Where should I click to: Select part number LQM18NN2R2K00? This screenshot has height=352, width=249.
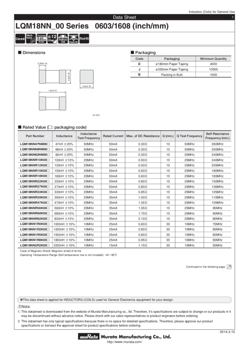pos(35,246)
